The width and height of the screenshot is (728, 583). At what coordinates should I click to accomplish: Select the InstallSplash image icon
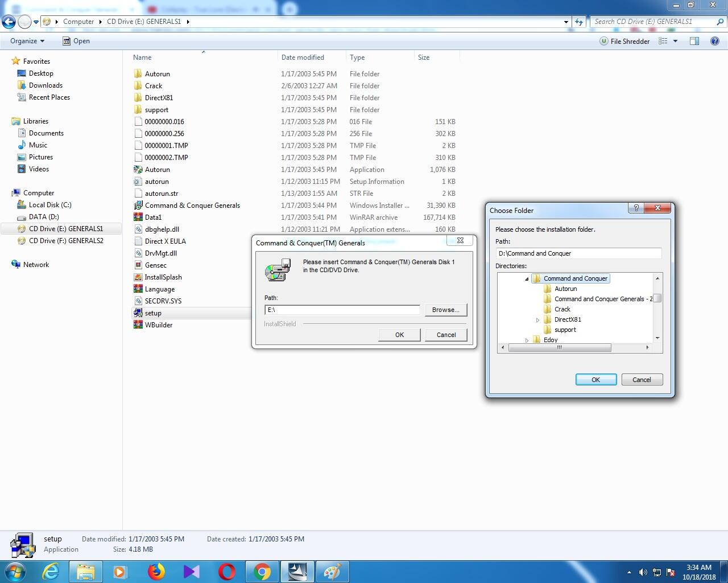tap(138, 277)
